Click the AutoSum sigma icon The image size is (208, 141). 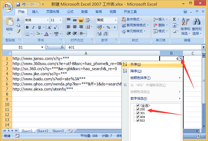pyautogui.click(x=174, y=19)
